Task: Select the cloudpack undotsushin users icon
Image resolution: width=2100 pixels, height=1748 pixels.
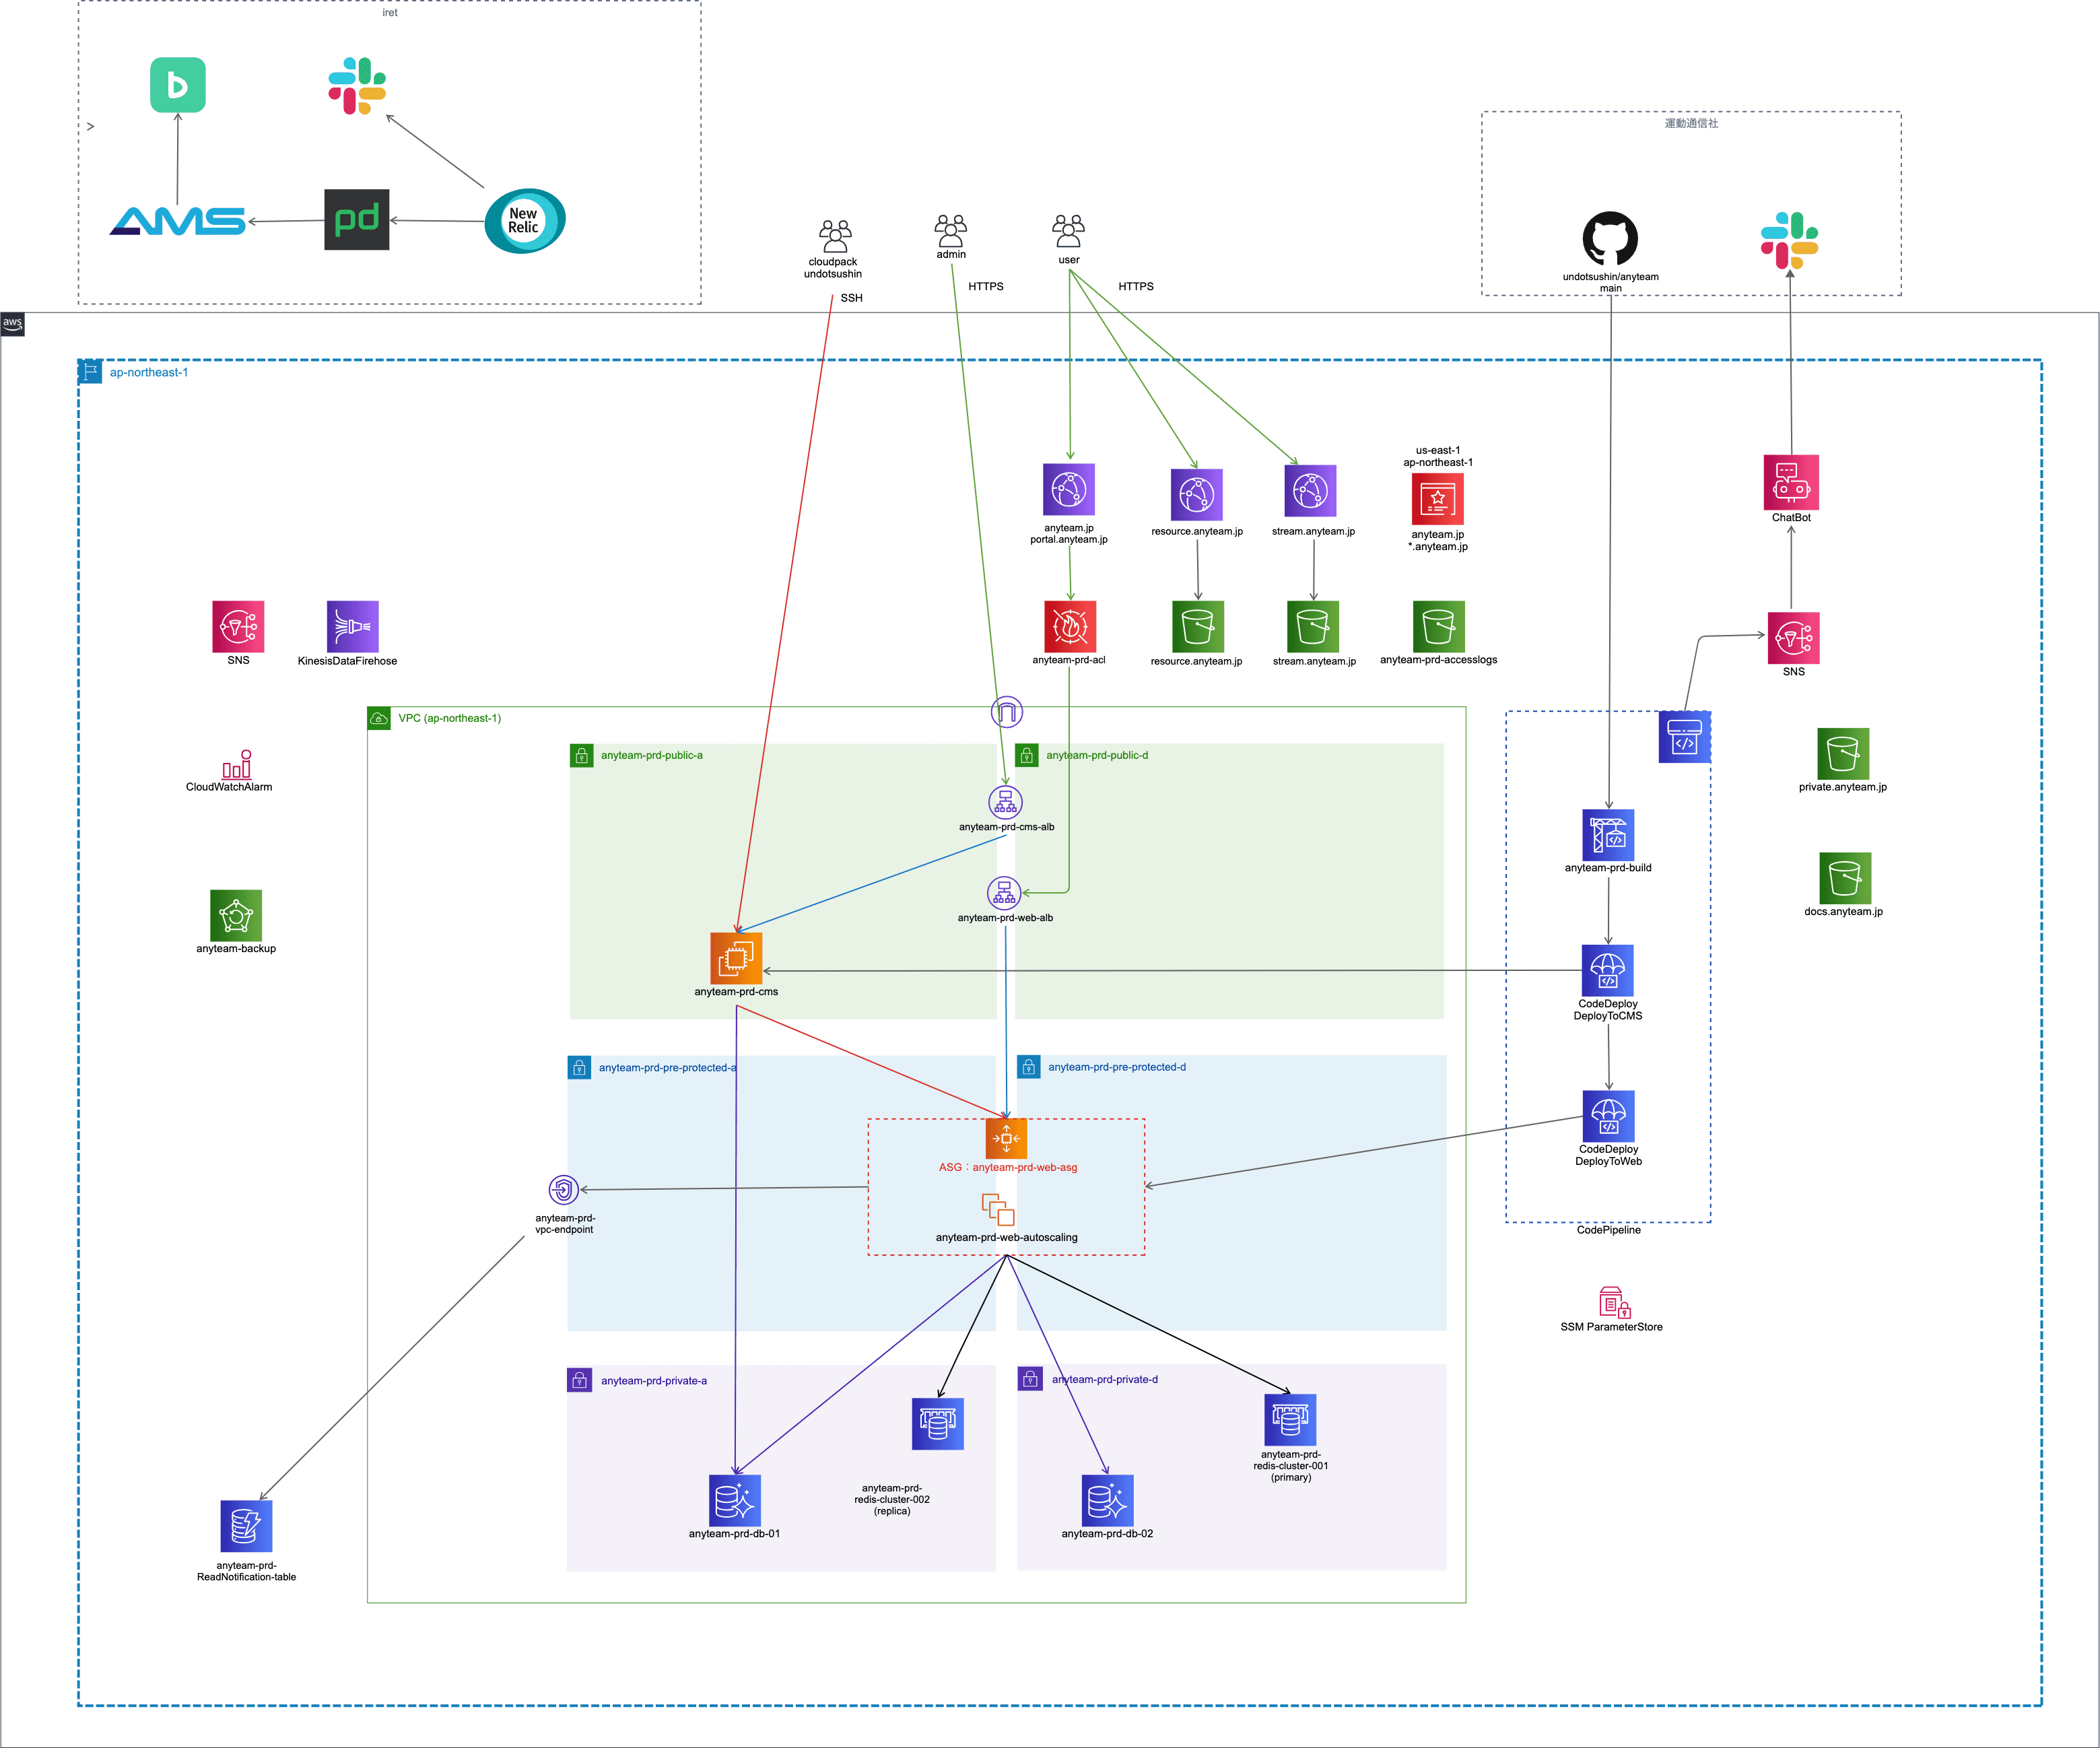Action: point(835,236)
